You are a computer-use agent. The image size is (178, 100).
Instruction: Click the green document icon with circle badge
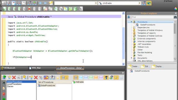(x=4, y=9)
